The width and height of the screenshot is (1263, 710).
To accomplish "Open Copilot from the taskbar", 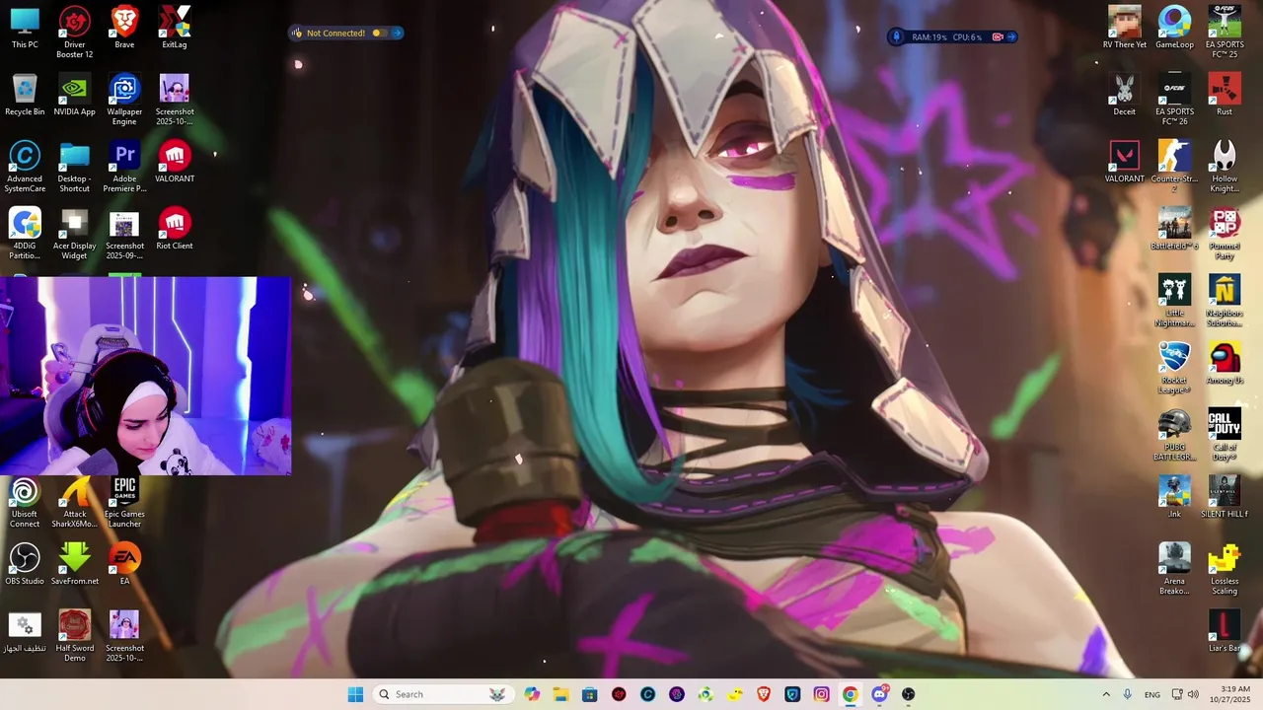I will pos(532,694).
